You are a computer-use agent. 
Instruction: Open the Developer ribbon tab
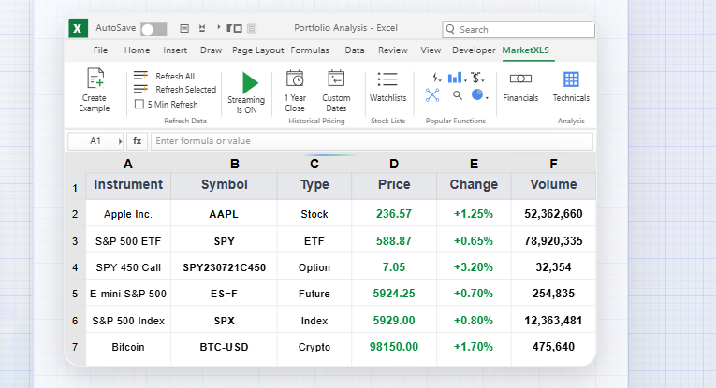pyautogui.click(x=474, y=50)
